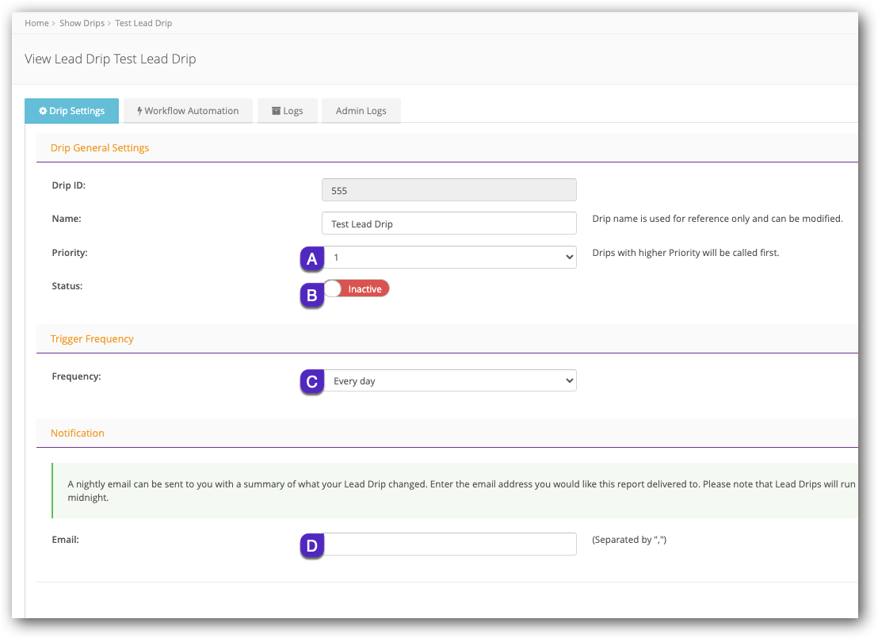
Task: Focus the notification Email input field
Action: 449,544
